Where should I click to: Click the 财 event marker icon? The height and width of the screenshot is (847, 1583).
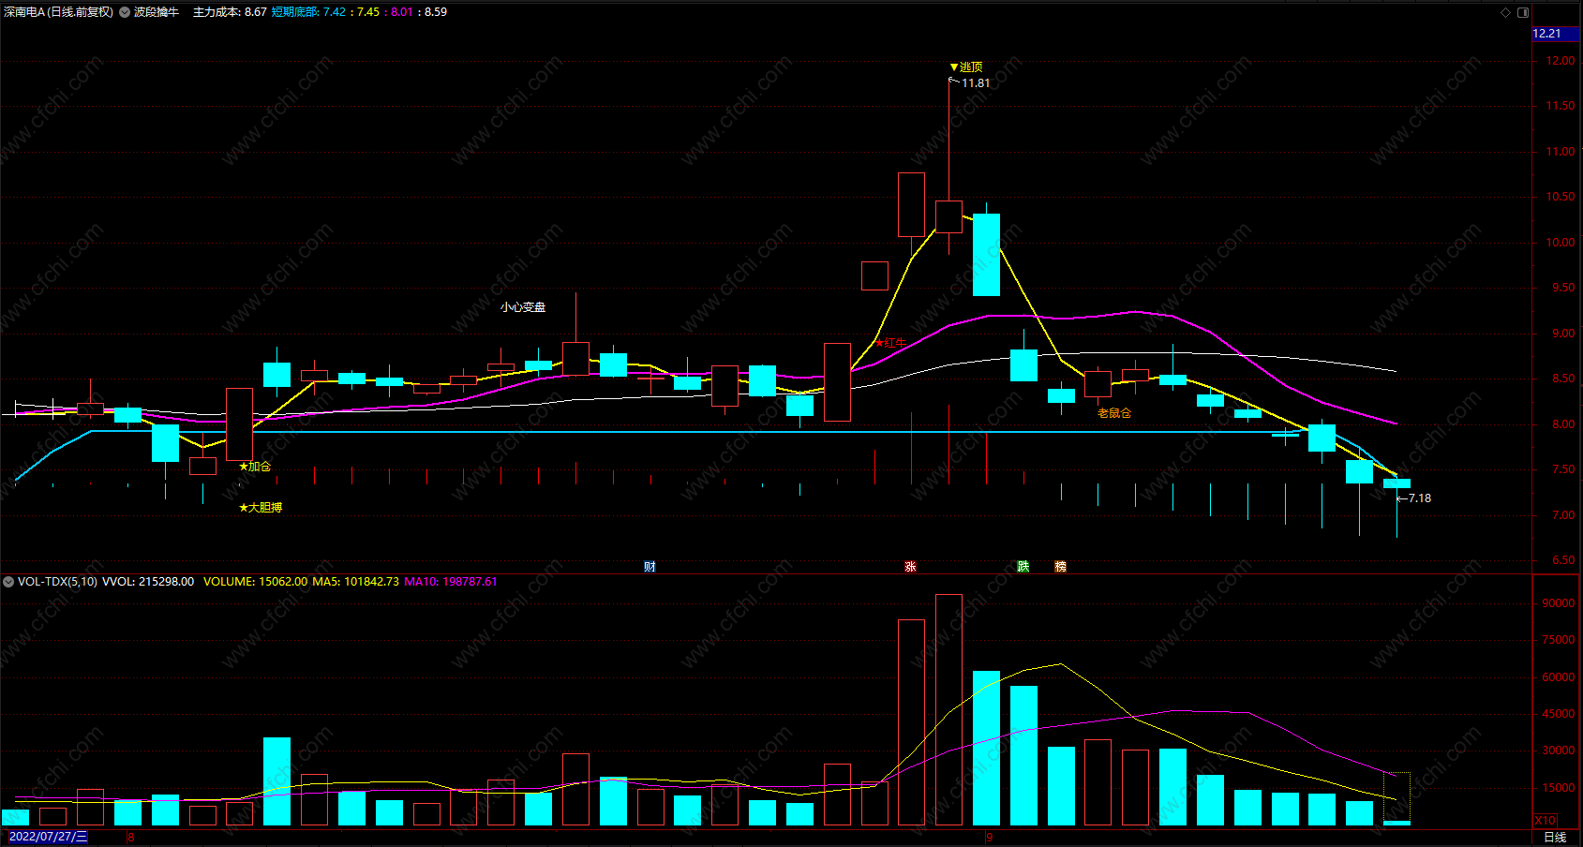[650, 567]
